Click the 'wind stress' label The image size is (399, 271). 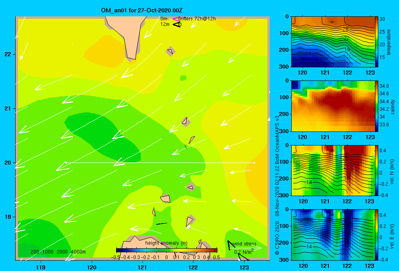(244, 244)
